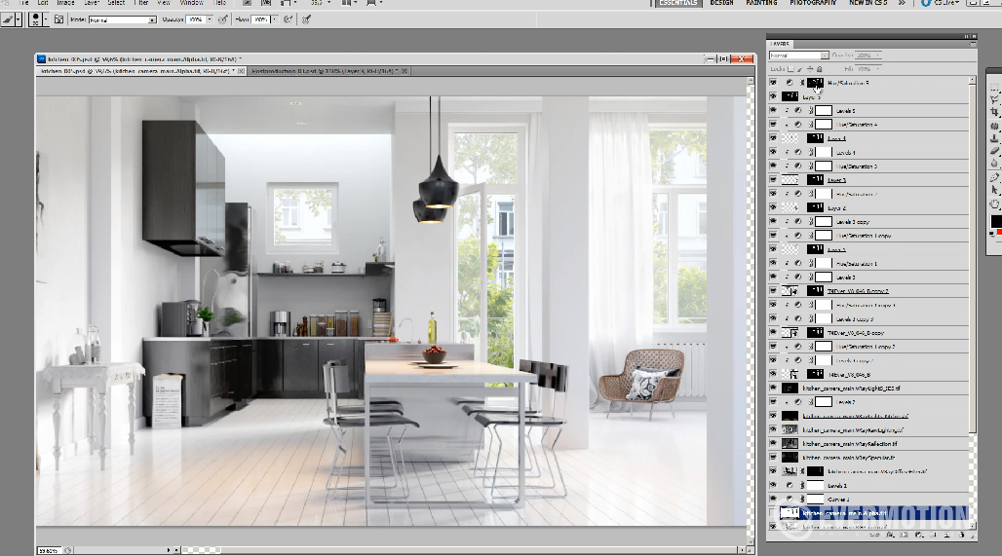This screenshot has height=556, width=1002.
Task: Hide the Hue/Saturation 5 layer
Action: click(773, 83)
